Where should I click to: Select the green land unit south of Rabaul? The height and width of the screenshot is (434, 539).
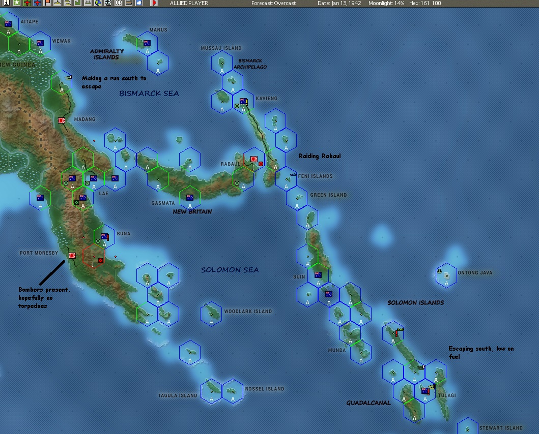[237, 183]
